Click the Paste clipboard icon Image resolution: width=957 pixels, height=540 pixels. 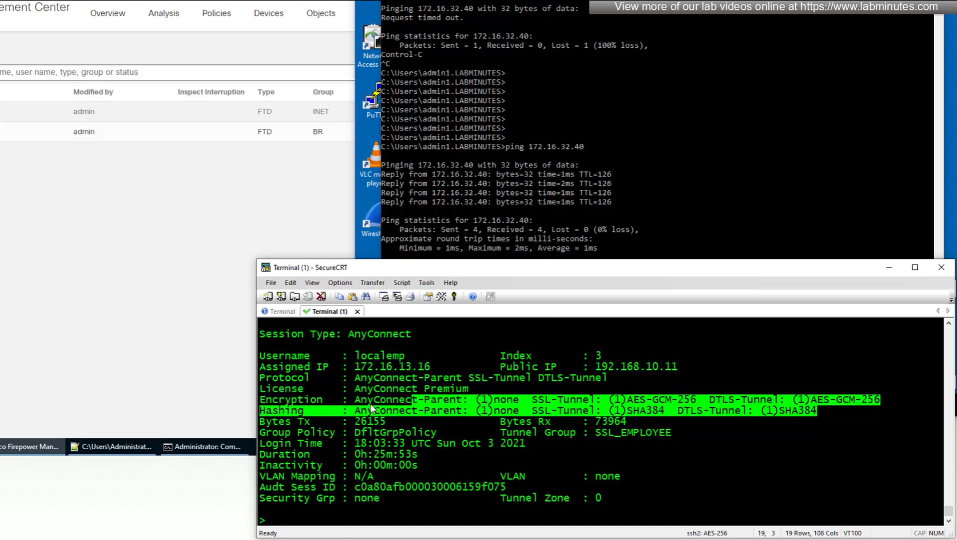point(352,297)
